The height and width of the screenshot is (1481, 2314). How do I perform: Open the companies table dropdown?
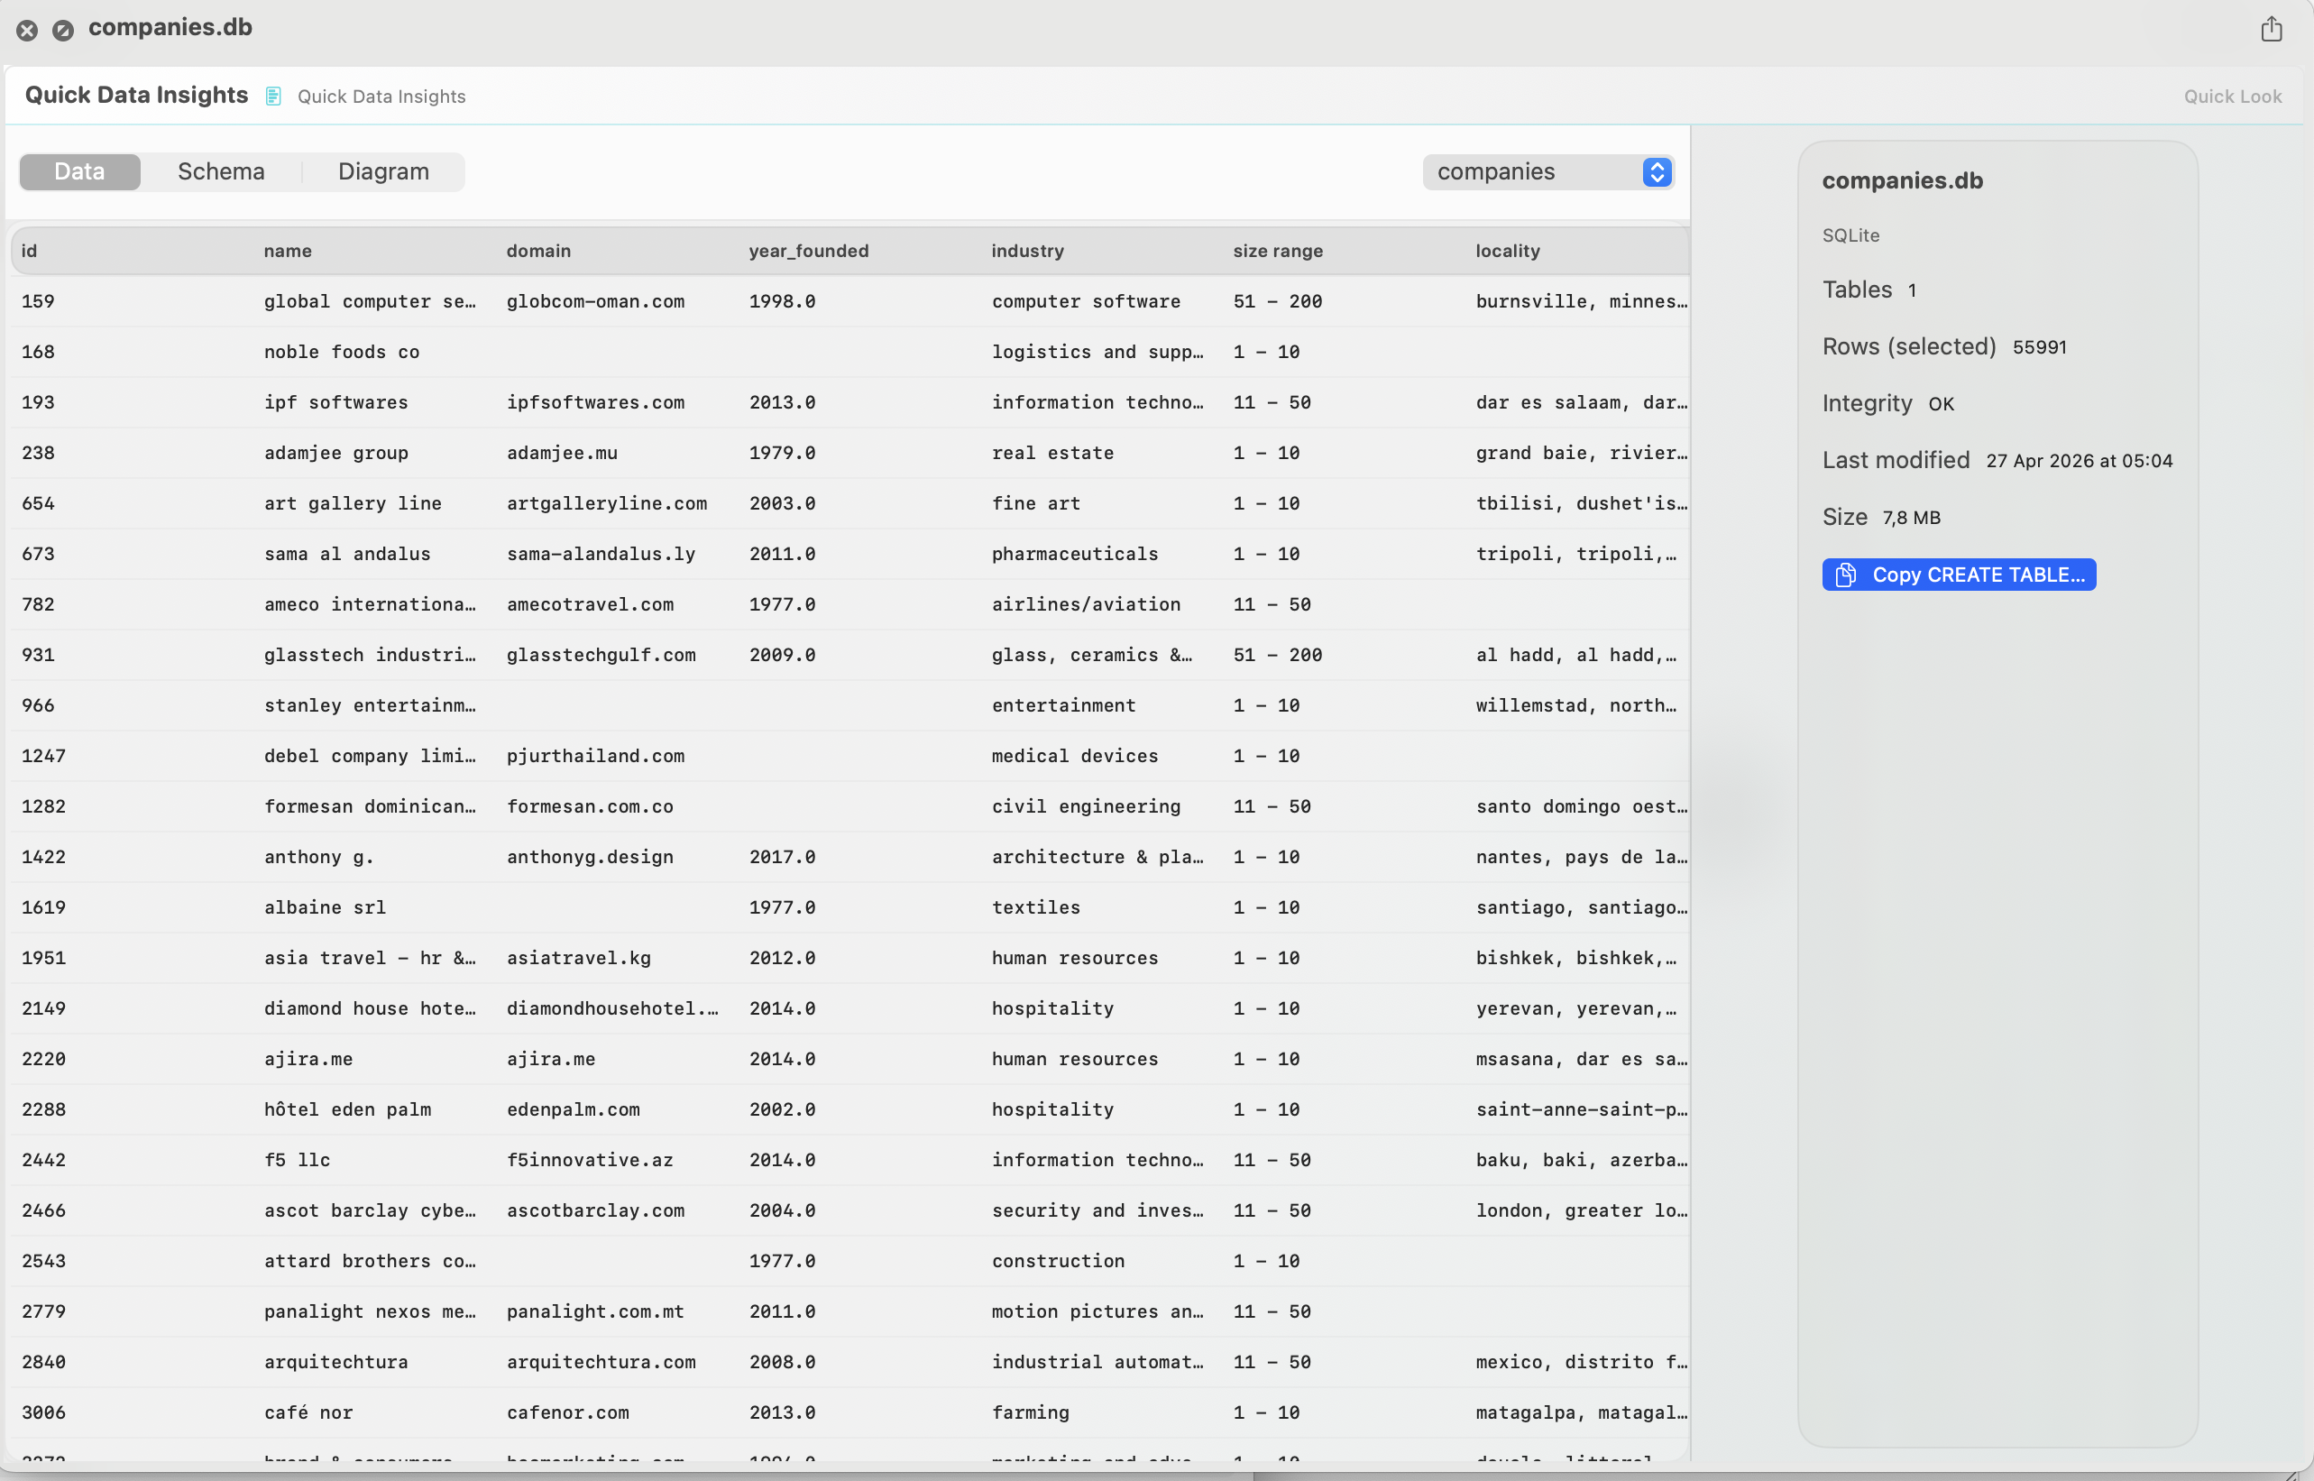click(x=1548, y=172)
